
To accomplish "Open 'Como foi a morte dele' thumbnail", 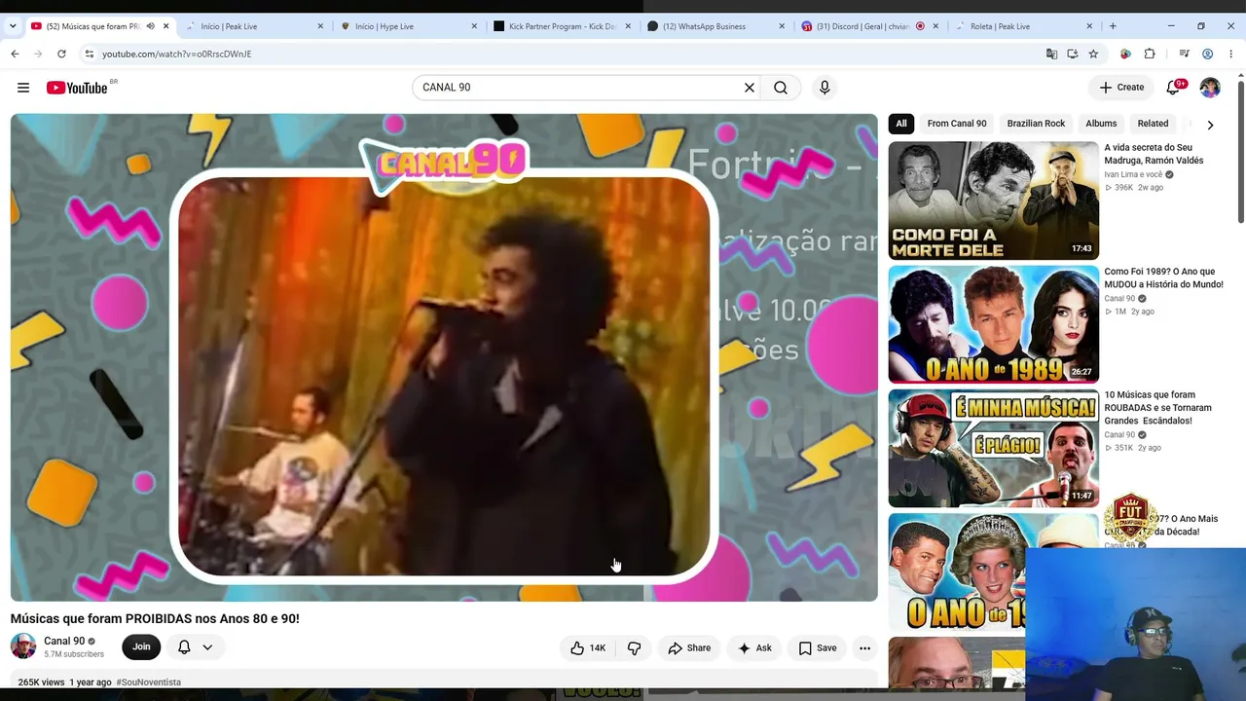I will click(993, 201).
